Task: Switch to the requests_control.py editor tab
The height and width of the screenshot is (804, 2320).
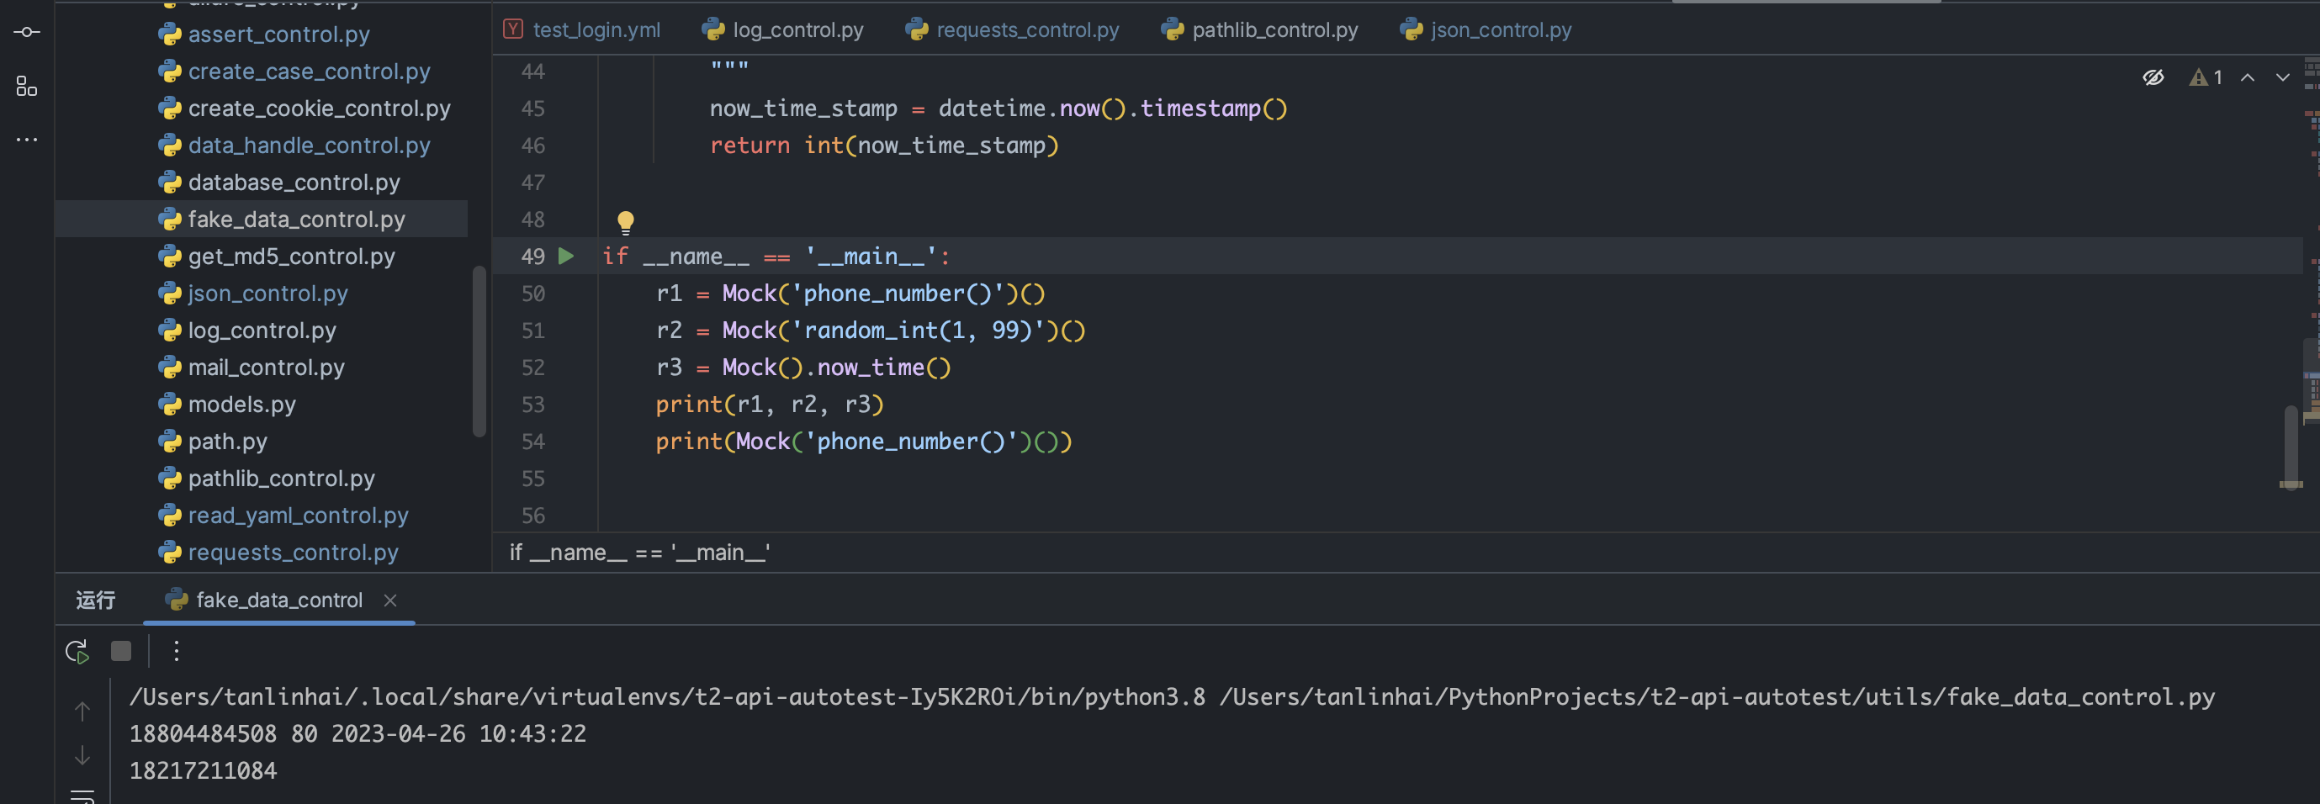Action: 1012,29
